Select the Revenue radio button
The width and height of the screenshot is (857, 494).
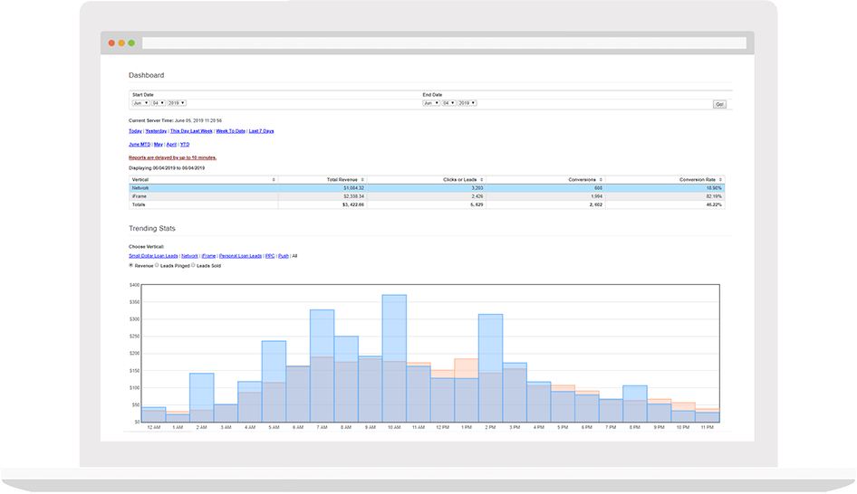[x=132, y=266]
